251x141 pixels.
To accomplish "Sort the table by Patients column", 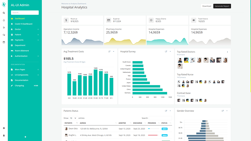I will (x=77, y=123).
